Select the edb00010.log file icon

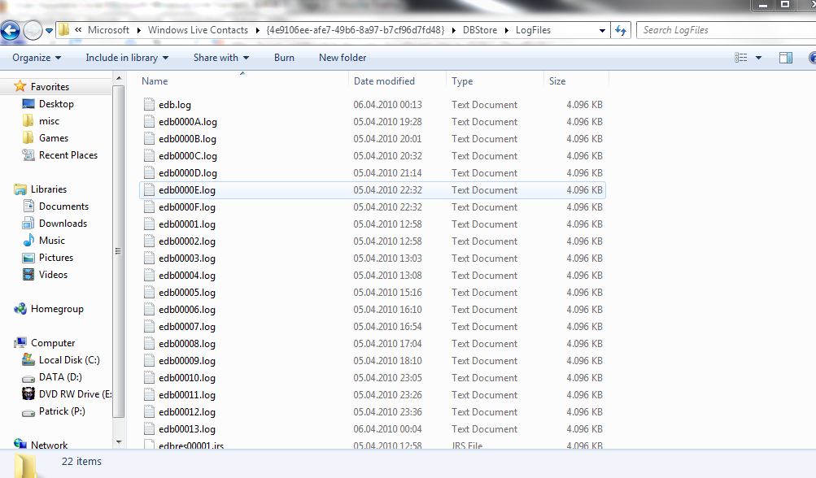[x=150, y=378]
